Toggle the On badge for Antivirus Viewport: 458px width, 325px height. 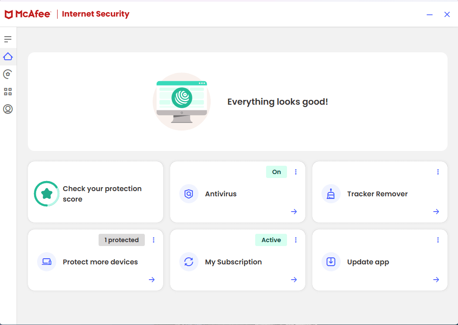click(276, 172)
